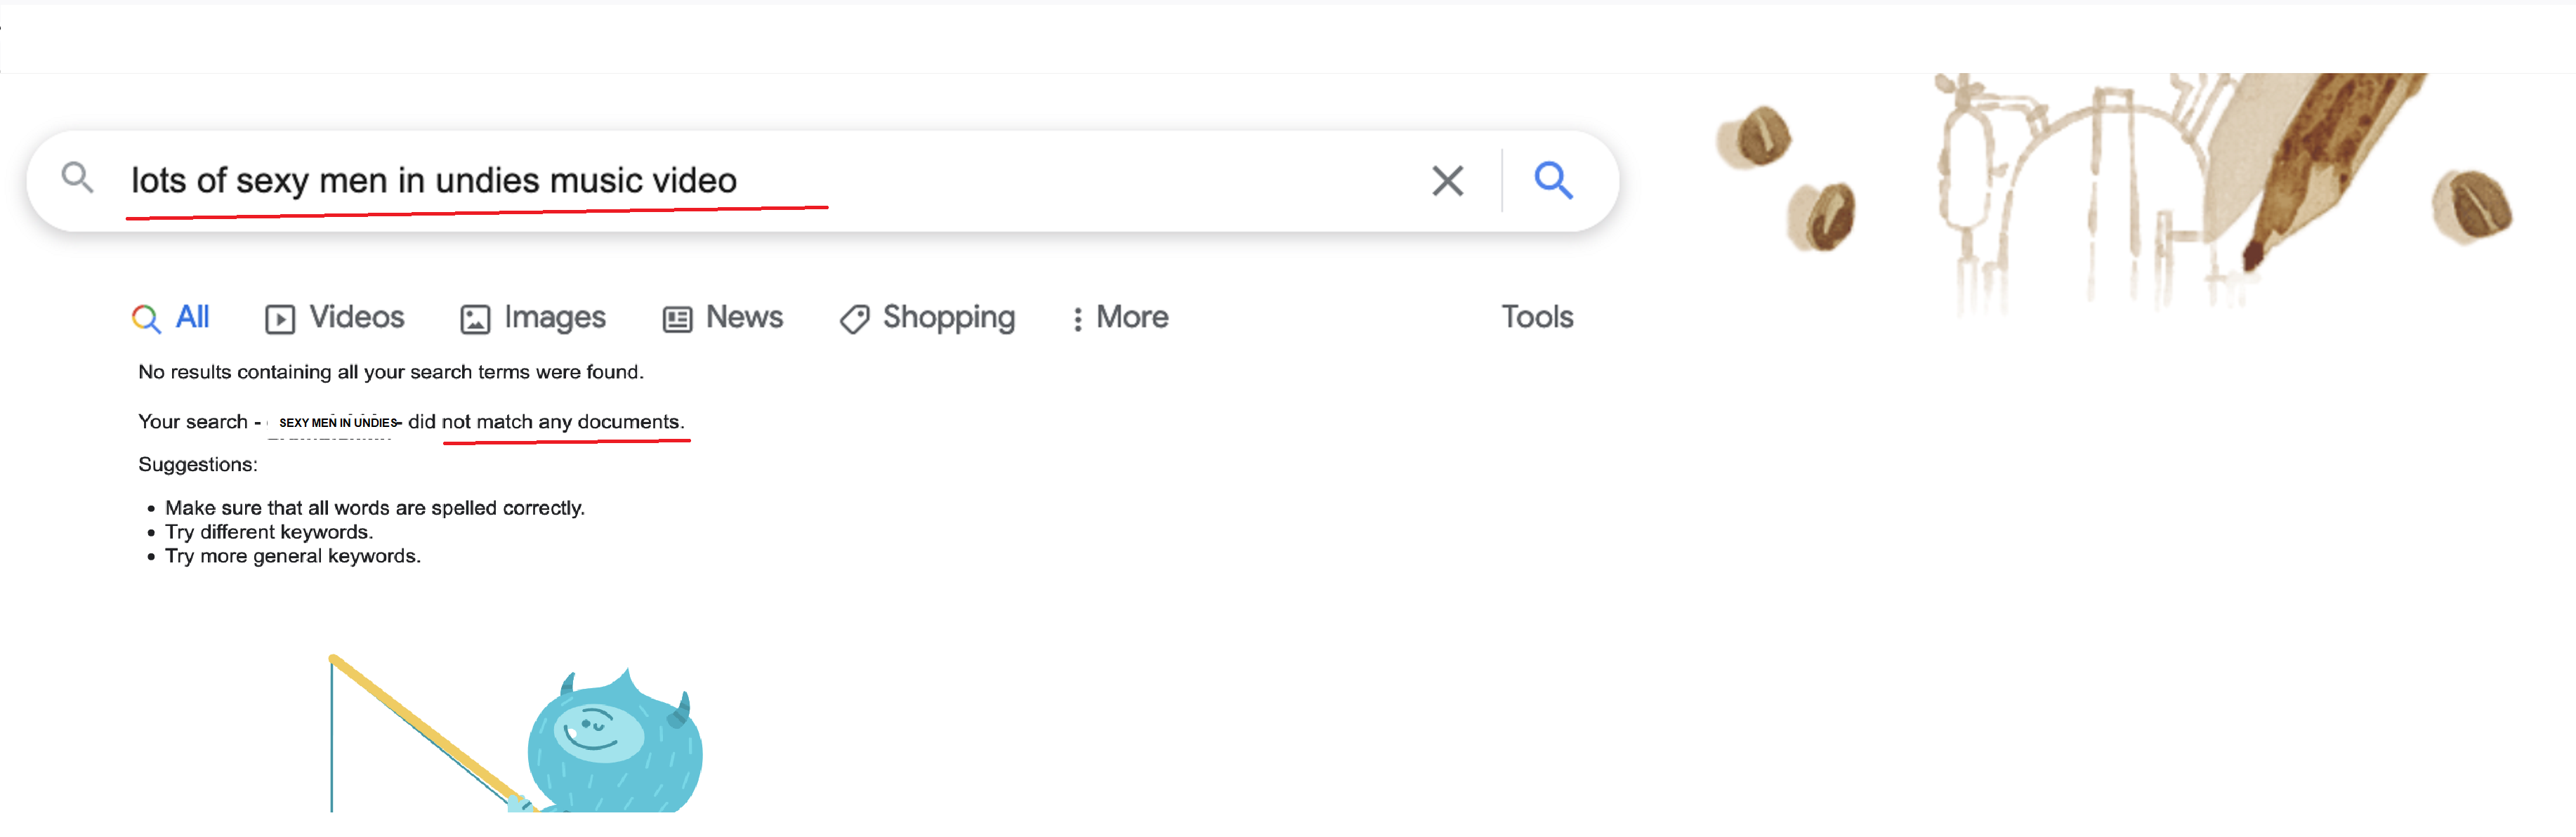Click the small "SEXY MEN IN UNDIES" text
This screenshot has height=837, width=2576.
(x=337, y=423)
